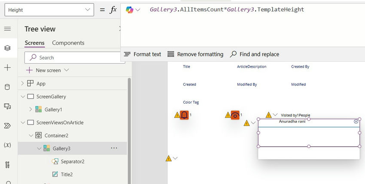Select ScreenViewsOnArticle screen in tree
Screen dimensions: 365x184
click(60, 122)
